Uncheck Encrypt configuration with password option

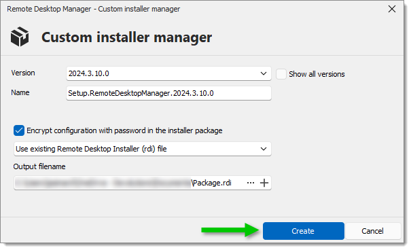click(19, 130)
